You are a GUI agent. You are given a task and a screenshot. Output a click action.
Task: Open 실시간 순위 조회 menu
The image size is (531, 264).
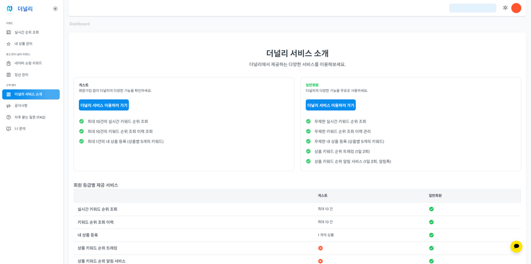click(x=31, y=33)
